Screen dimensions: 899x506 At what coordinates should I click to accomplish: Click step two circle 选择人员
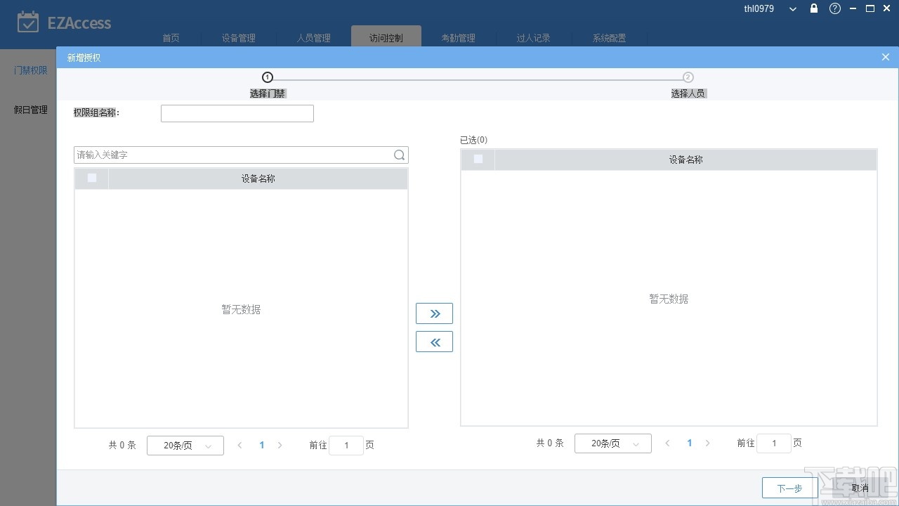pyautogui.click(x=688, y=77)
